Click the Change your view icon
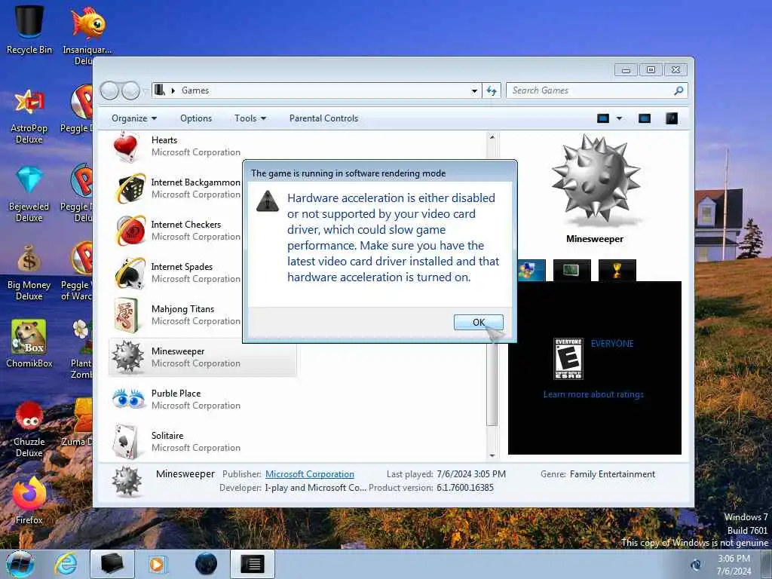This screenshot has width=772, height=579. coord(603,118)
